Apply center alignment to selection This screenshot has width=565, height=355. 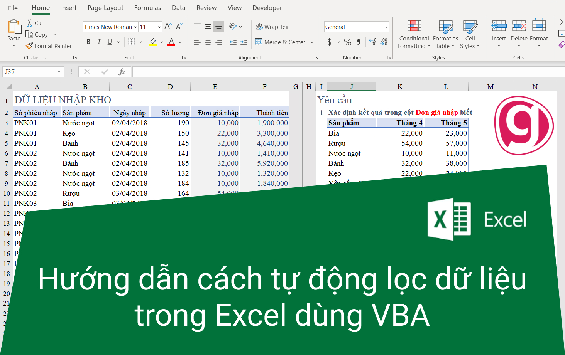pos(208,42)
